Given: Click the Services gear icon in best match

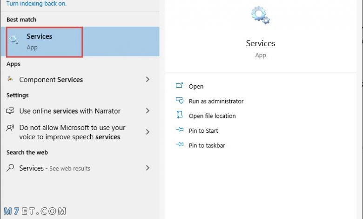Looking at the screenshot, I should tap(13, 40).
